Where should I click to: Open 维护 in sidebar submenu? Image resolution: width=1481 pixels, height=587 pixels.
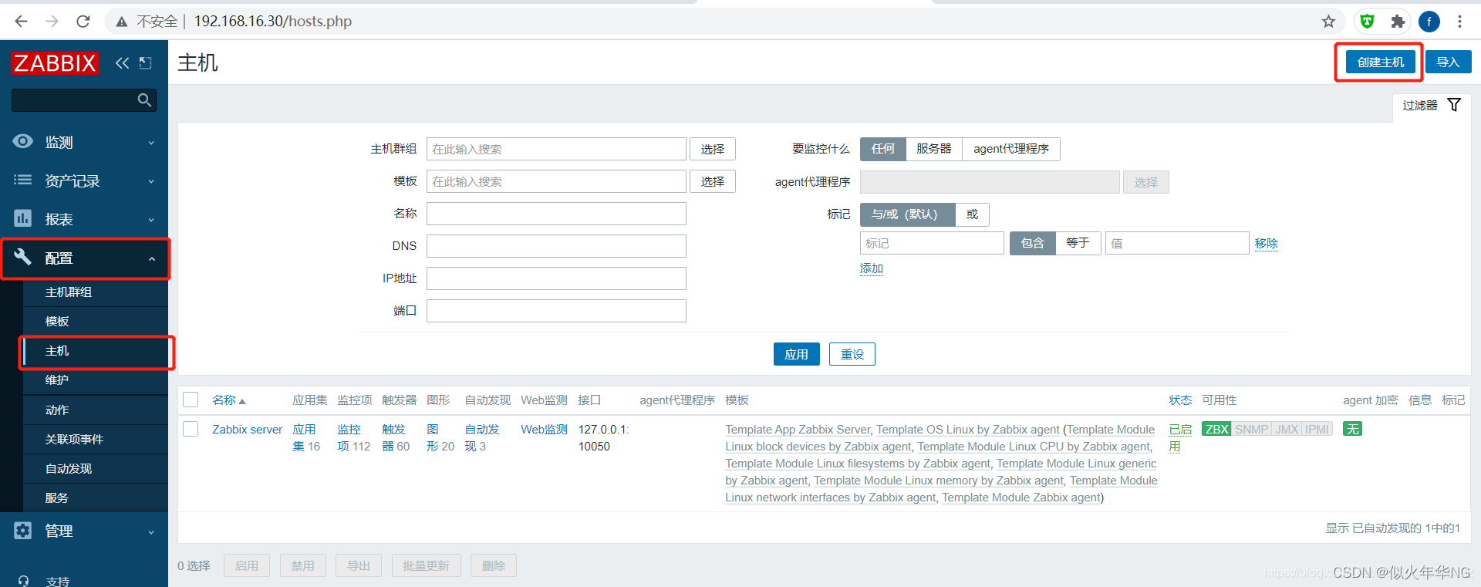click(57, 380)
